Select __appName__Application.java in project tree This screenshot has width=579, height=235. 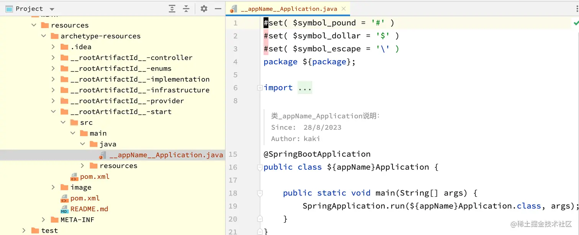coord(166,155)
